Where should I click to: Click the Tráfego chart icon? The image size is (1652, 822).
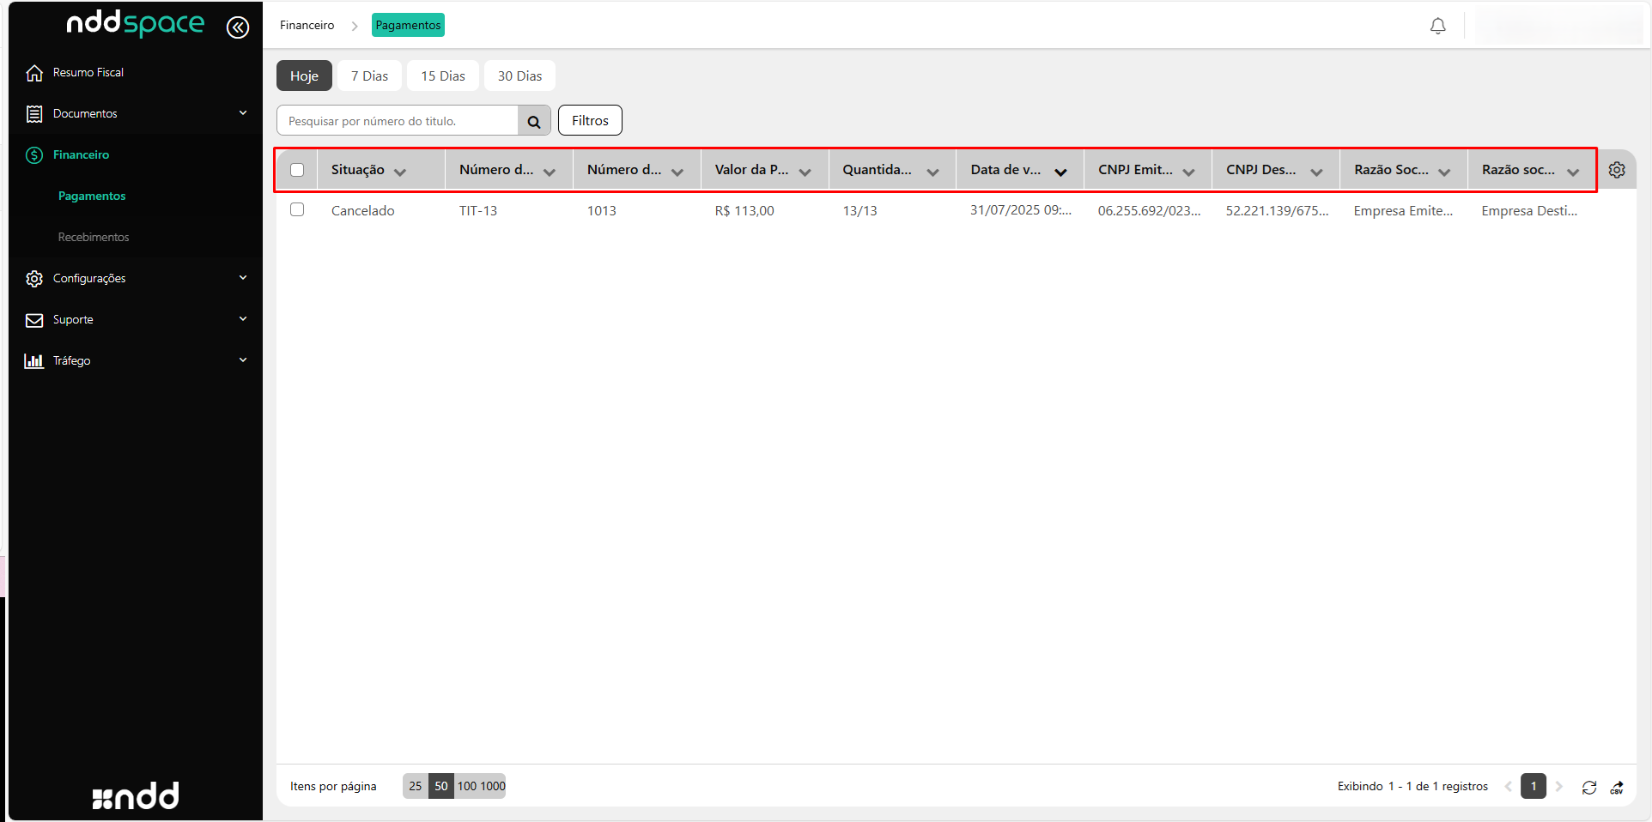(x=34, y=361)
